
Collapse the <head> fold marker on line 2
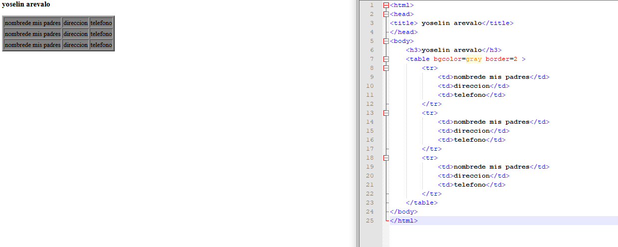386,14
